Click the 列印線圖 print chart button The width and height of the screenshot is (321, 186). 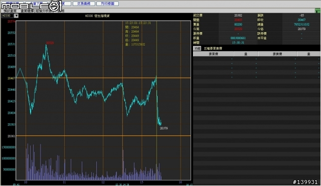[108, 4]
